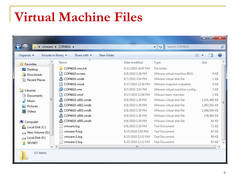Click file list vertical scroll down arrow
Image resolution: width=240 pixels, height=180 pixels.
click(x=223, y=142)
